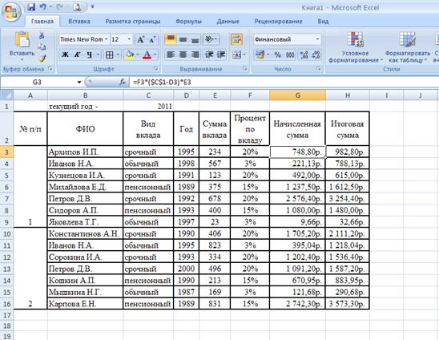Click the Office button logo

(x=11, y=12)
